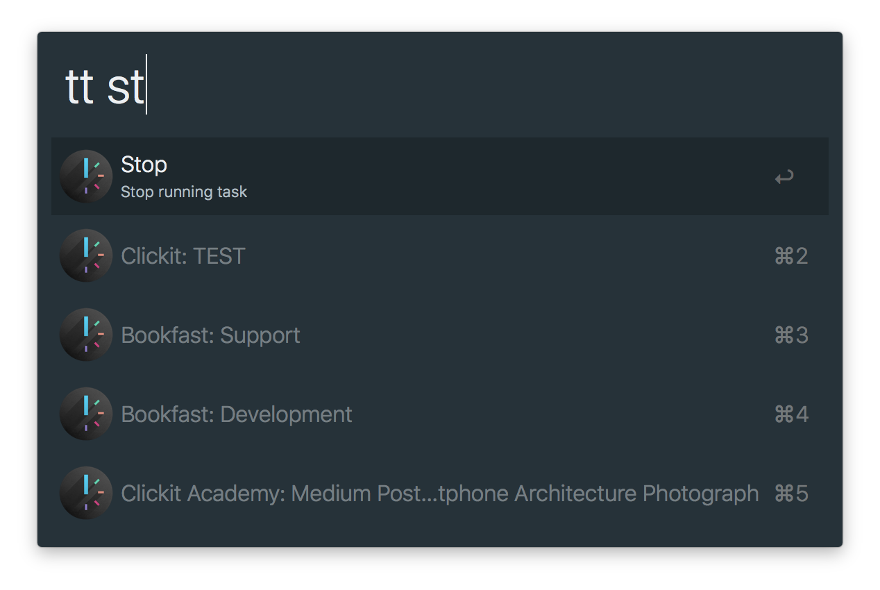
Task: Pick Bookfast: Development task
Action: (439, 414)
